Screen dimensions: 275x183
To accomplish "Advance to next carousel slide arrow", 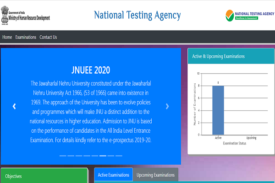I will click(x=167, y=106).
